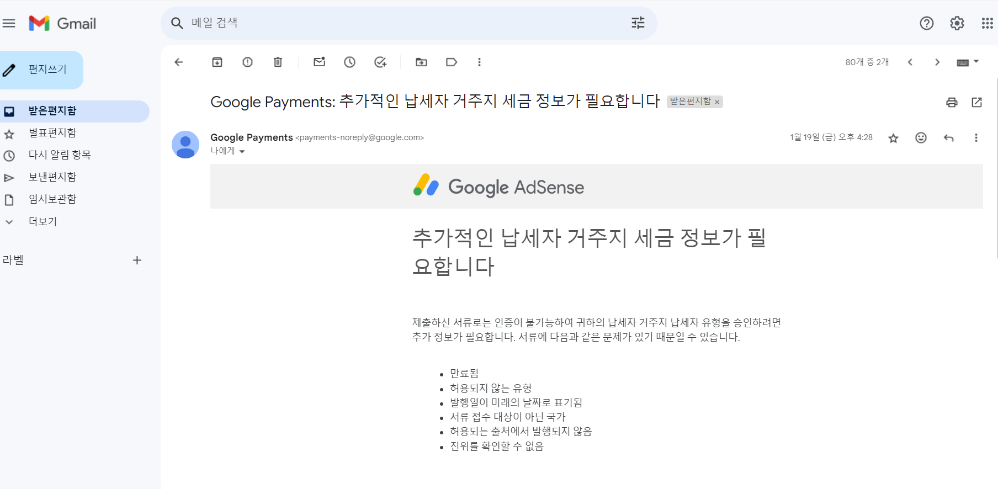Viewport: 998px width, 489px height.
Task: Click the bullet item 만료됨
Action: (x=464, y=374)
